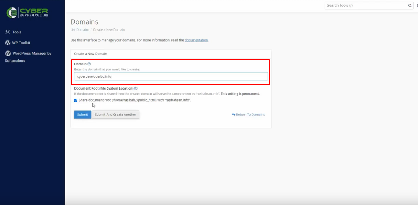Click the WordPress Manager by Softaculous icon

[x=8, y=53]
